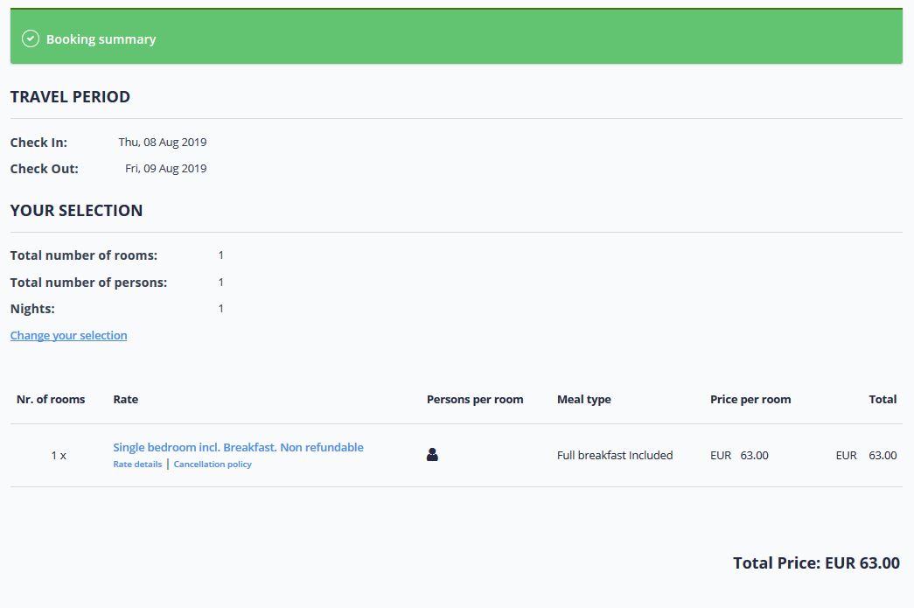Click the Persons per room column header
Screen dimensions: 914x608
coord(474,399)
